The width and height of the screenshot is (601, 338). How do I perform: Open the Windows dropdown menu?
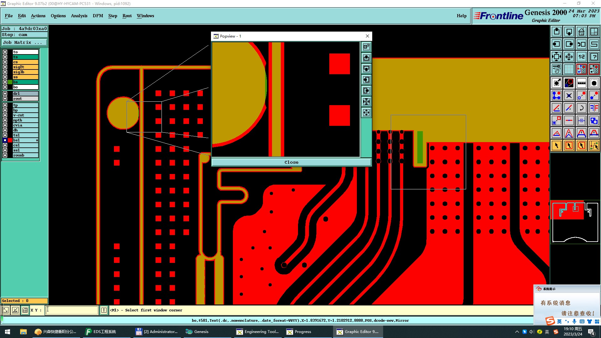tap(145, 16)
